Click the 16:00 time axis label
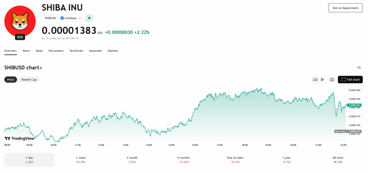Screen dimensions: 368x173 pyautogui.click(x=195, y=145)
